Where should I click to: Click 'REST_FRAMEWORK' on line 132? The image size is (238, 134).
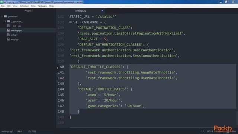coord(84,22)
